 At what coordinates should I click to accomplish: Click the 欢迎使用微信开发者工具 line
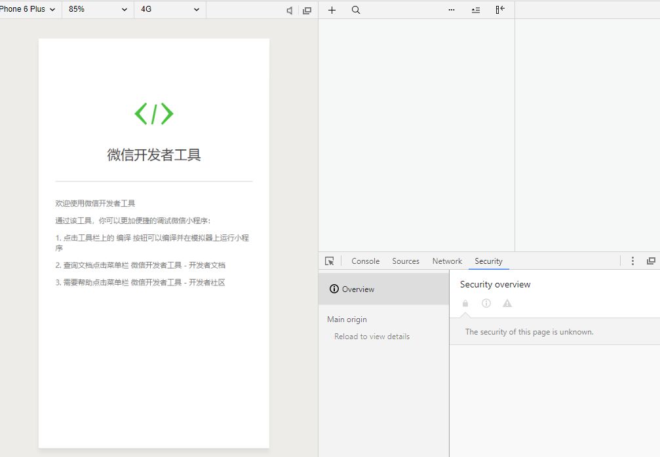click(x=95, y=204)
